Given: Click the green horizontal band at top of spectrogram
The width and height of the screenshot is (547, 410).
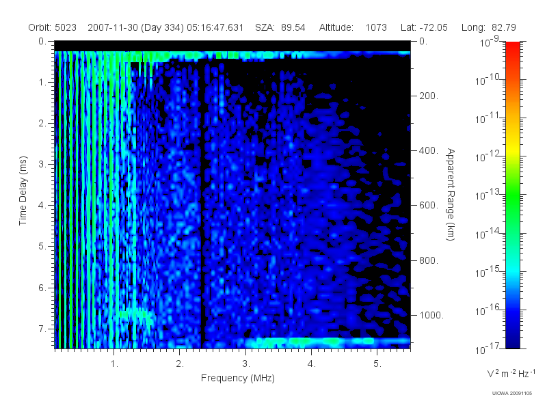Looking at the screenshot, I should click(232, 55).
